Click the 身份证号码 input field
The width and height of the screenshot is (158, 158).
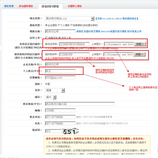pyautogui.click(x=74, y=44)
